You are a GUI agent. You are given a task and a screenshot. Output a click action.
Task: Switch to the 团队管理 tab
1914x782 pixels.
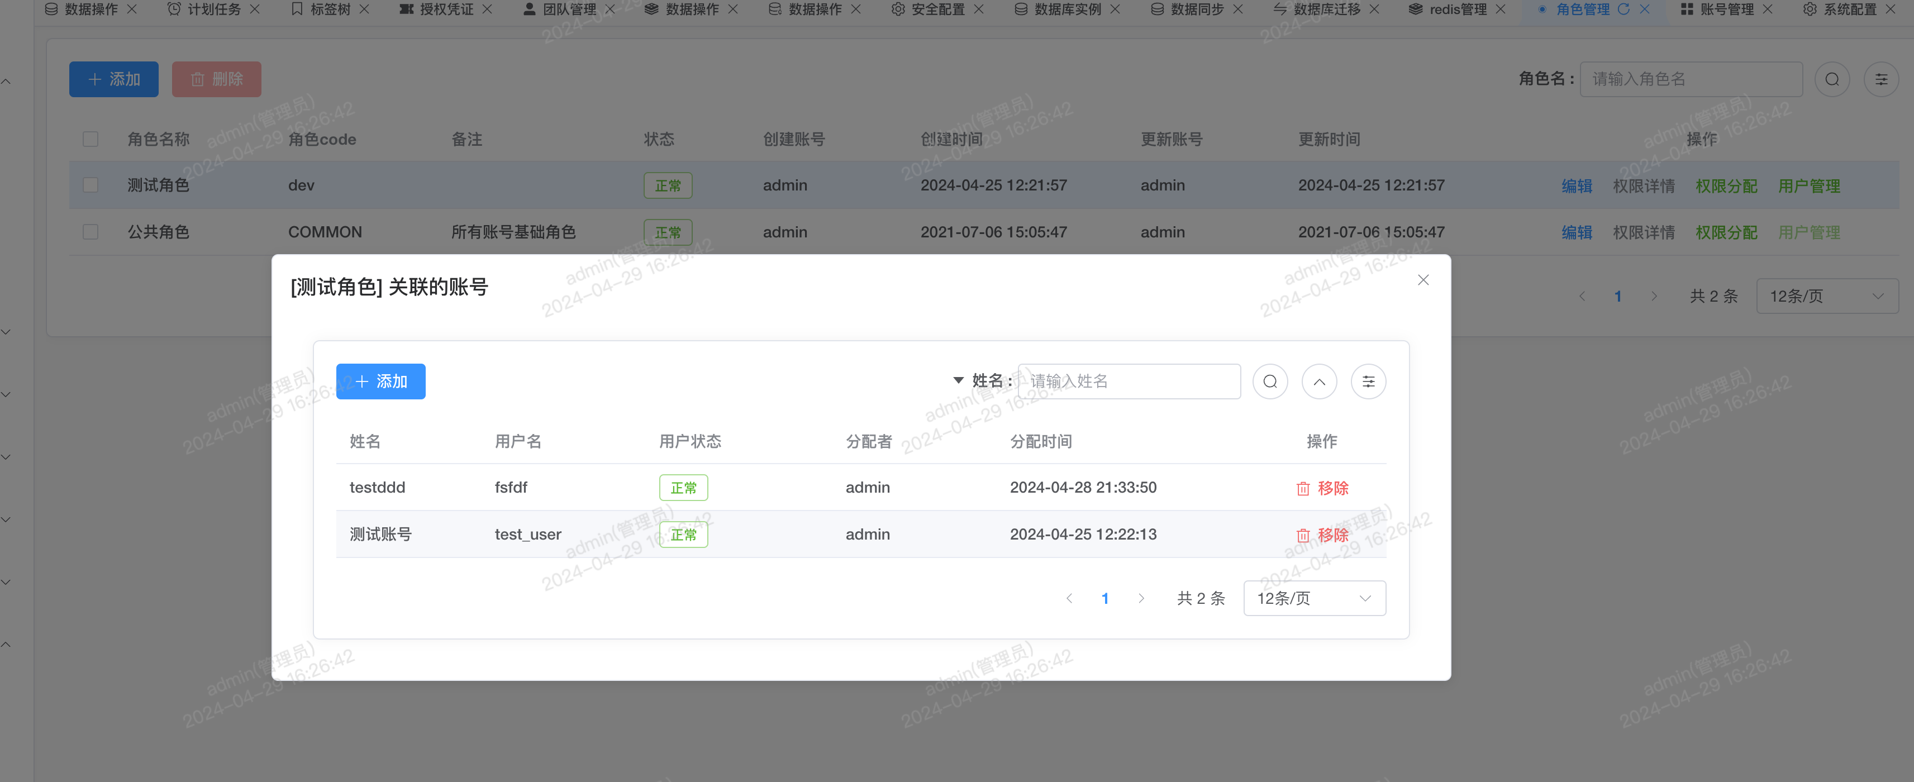coord(569,9)
